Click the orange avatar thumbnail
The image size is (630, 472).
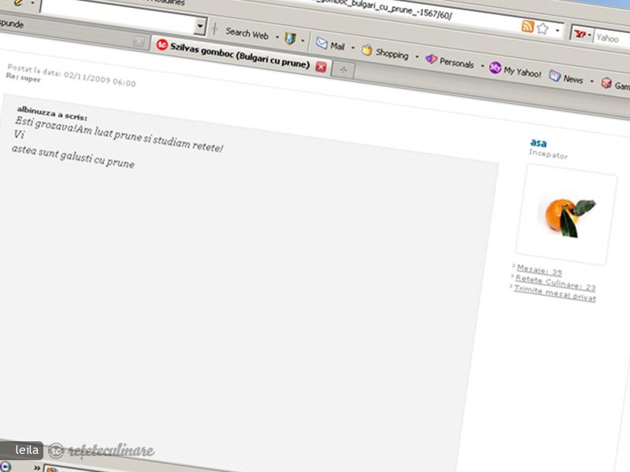tap(566, 214)
